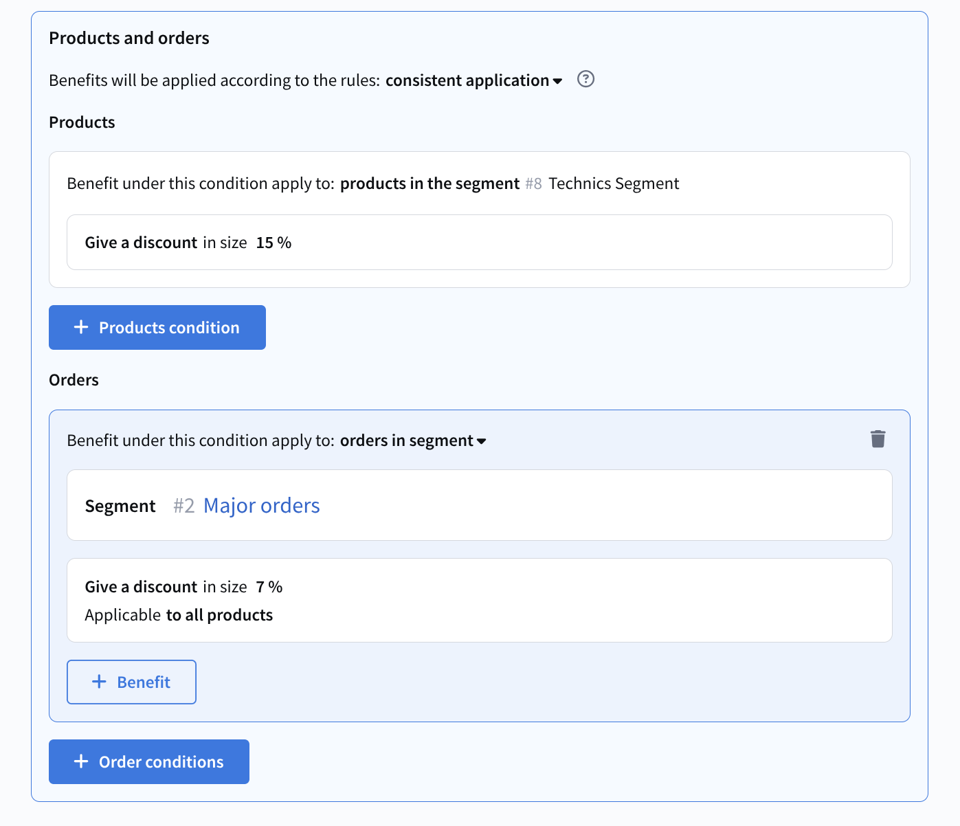Click the #2 segment number
This screenshot has width=960, height=826.
(183, 506)
